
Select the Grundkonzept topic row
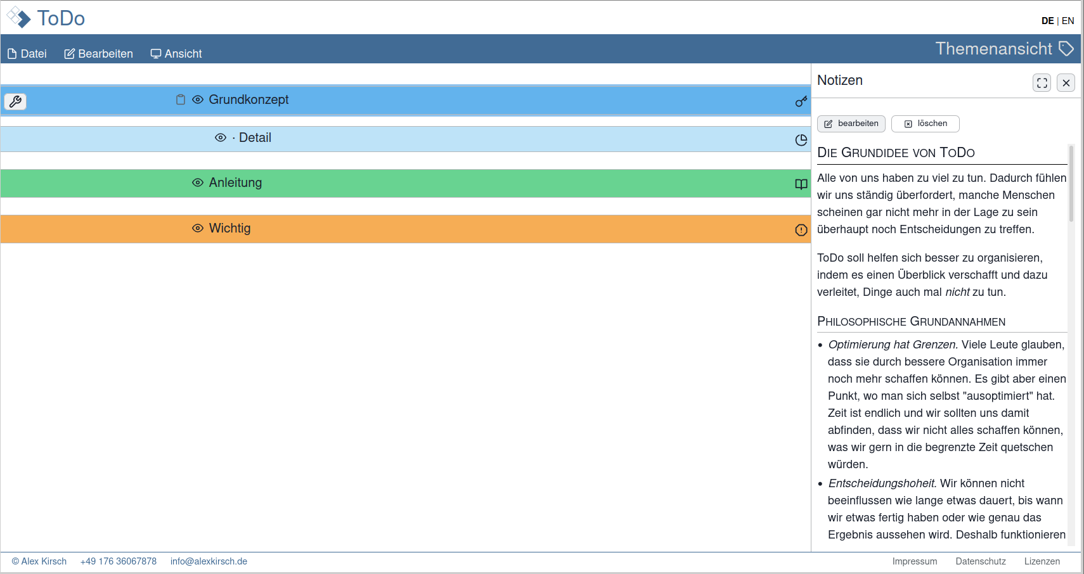[x=406, y=100]
